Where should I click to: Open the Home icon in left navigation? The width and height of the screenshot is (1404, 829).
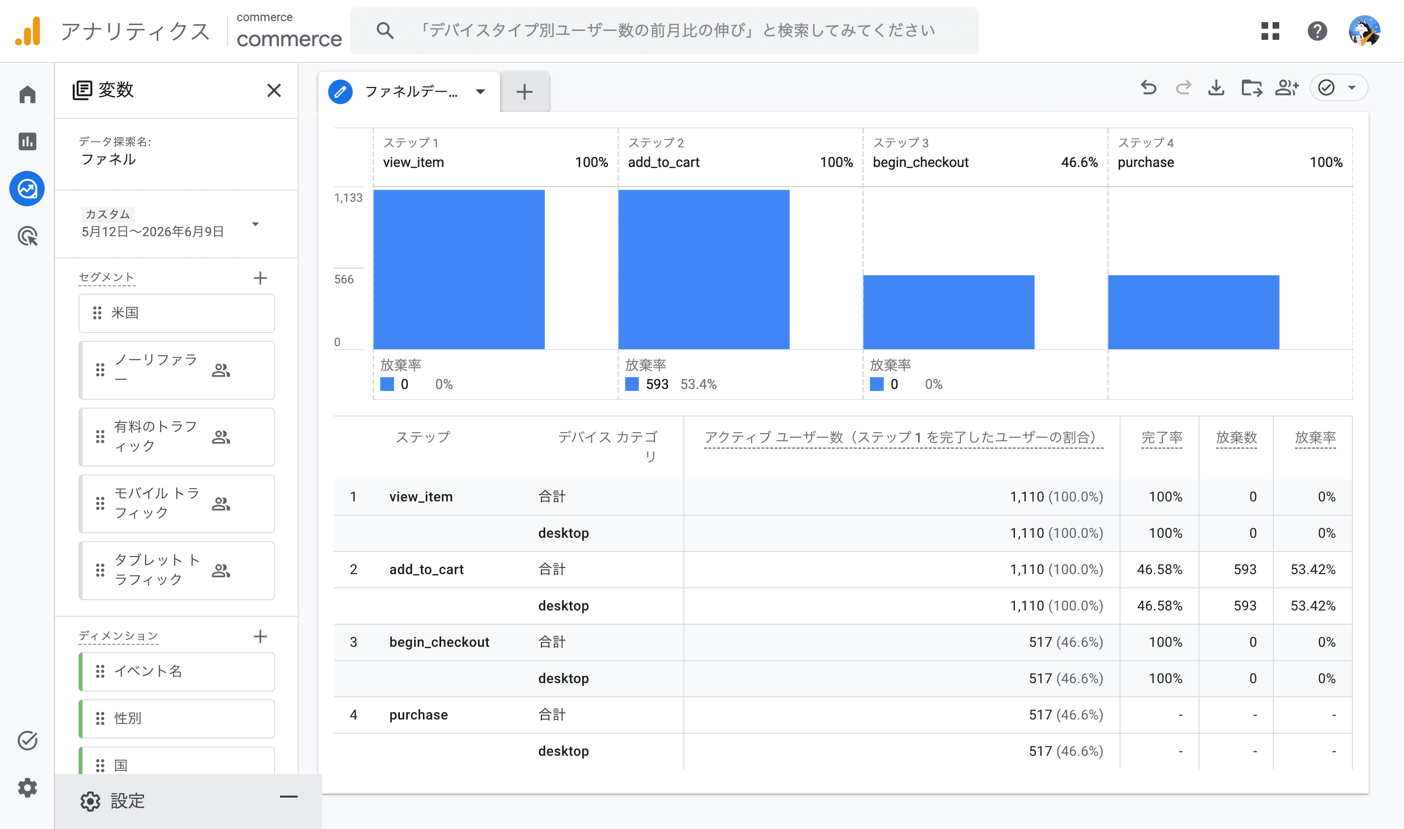coord(27,94)
